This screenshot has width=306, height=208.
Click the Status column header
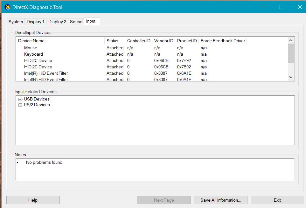[x=115, y=41]
